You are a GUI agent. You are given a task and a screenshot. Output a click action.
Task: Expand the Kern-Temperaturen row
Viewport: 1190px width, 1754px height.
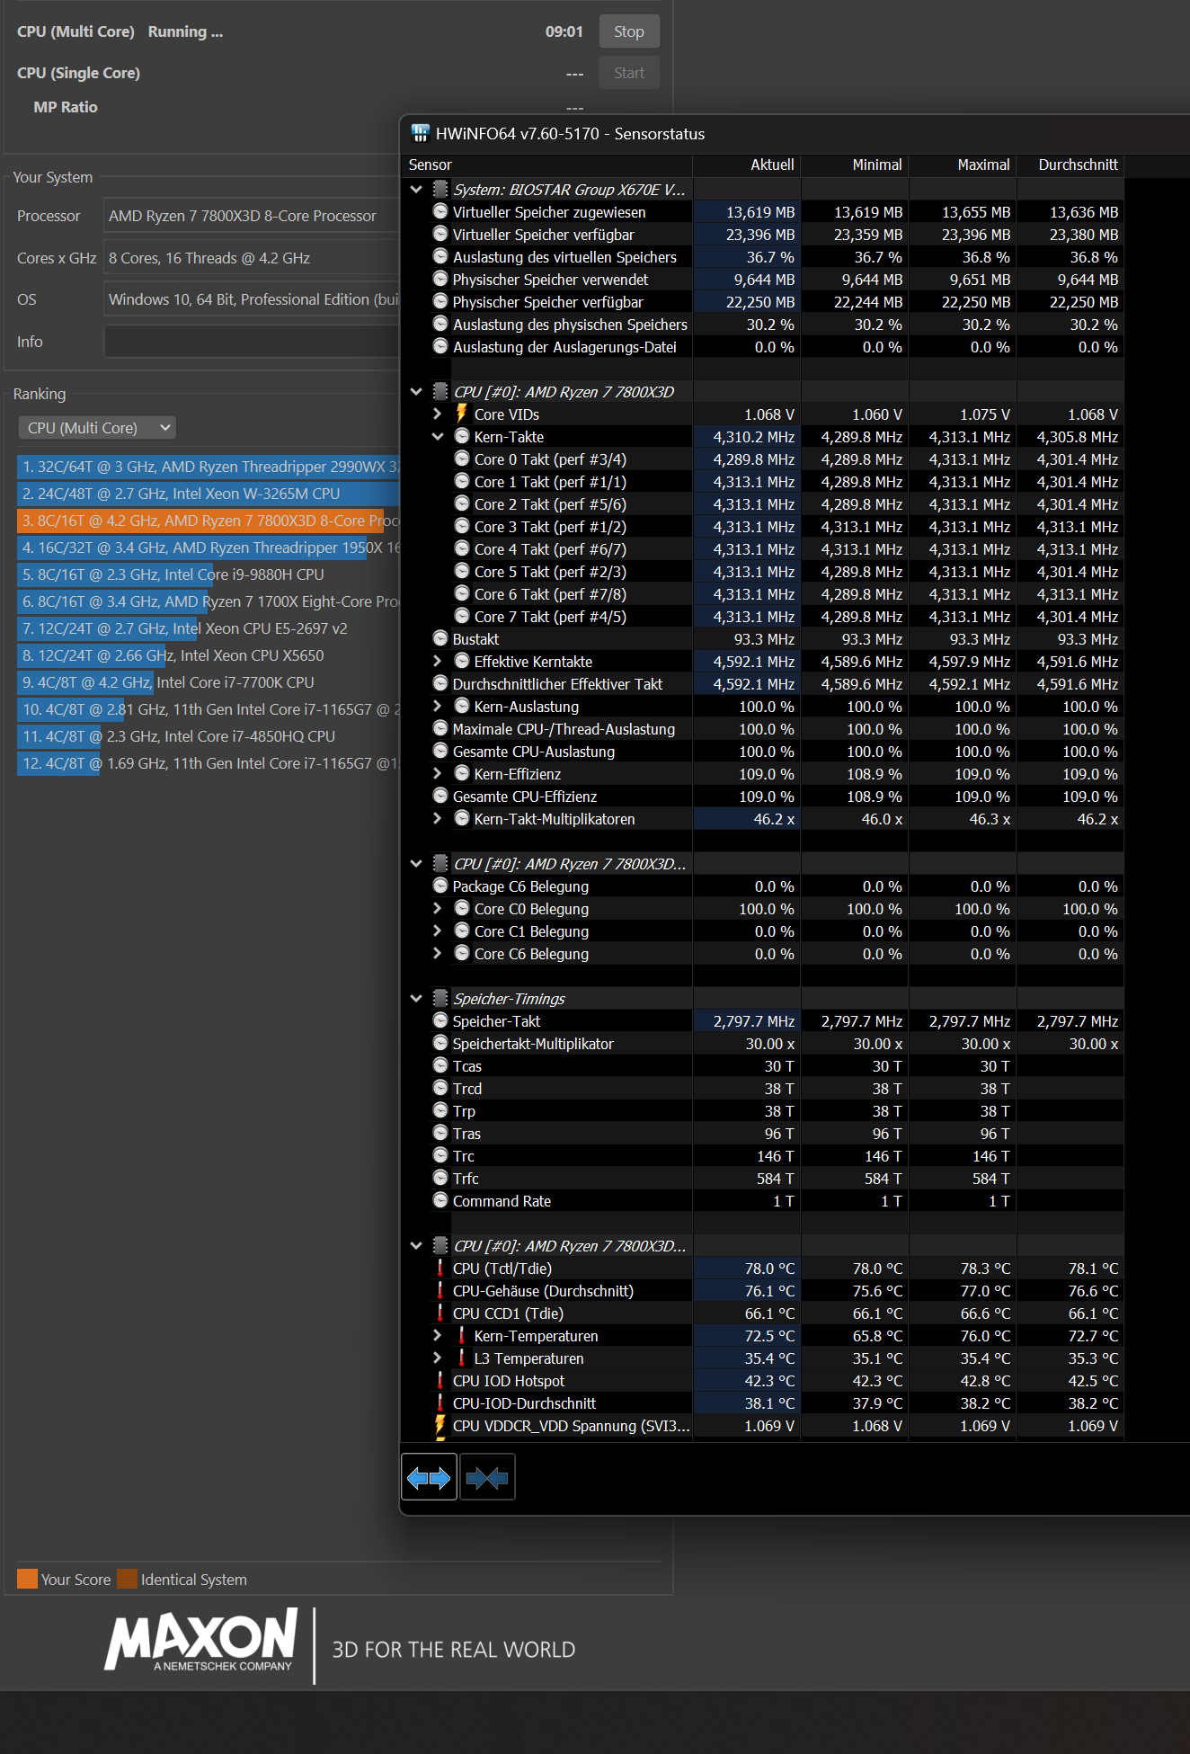438,1335
